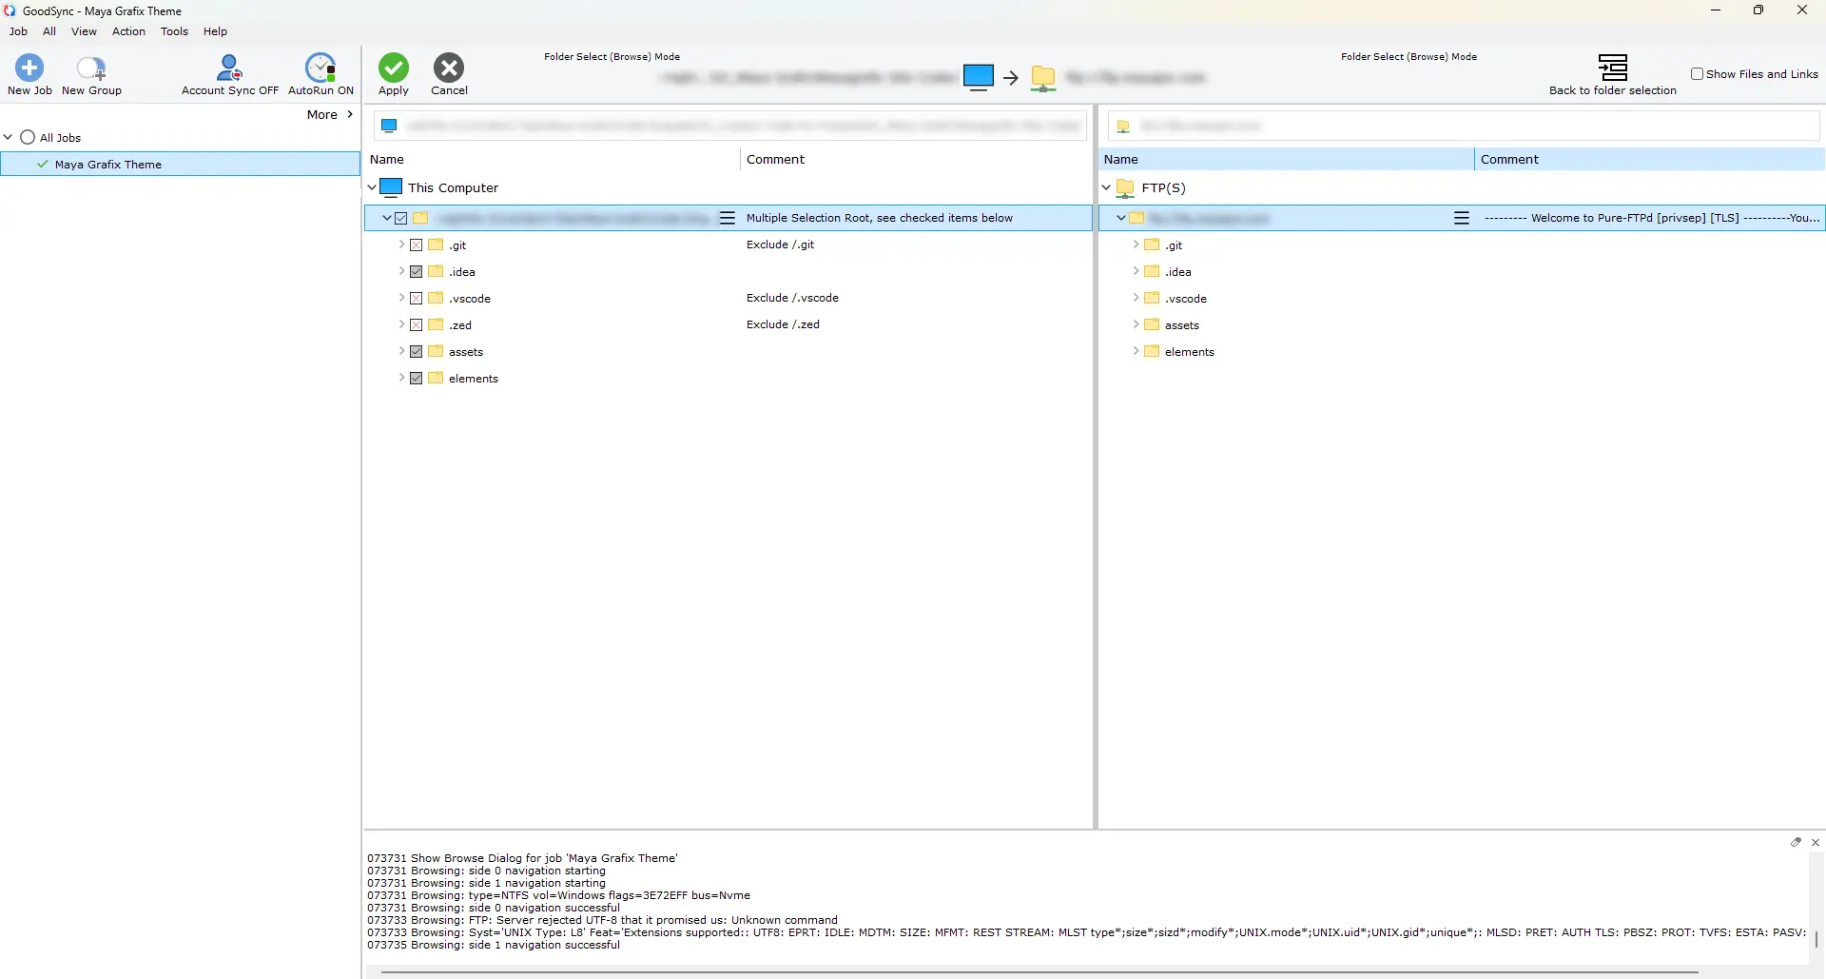
Task: Open Account Sync OFF icon
Action: pos(229,68)
